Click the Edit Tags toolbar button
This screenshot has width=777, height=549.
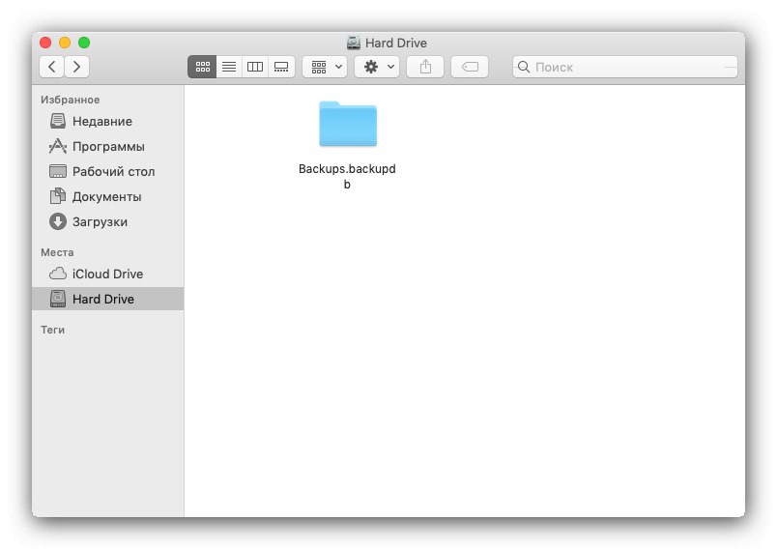tap(470, 67)
